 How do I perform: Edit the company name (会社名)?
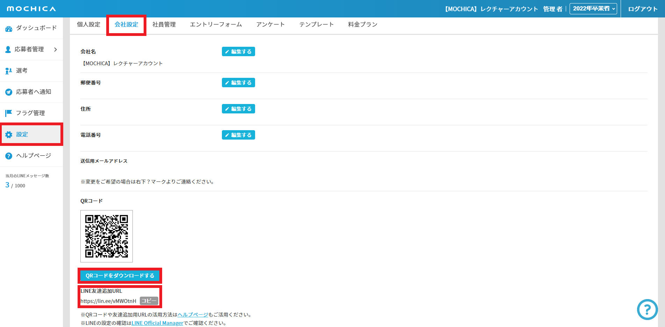(x=238, y=52)
